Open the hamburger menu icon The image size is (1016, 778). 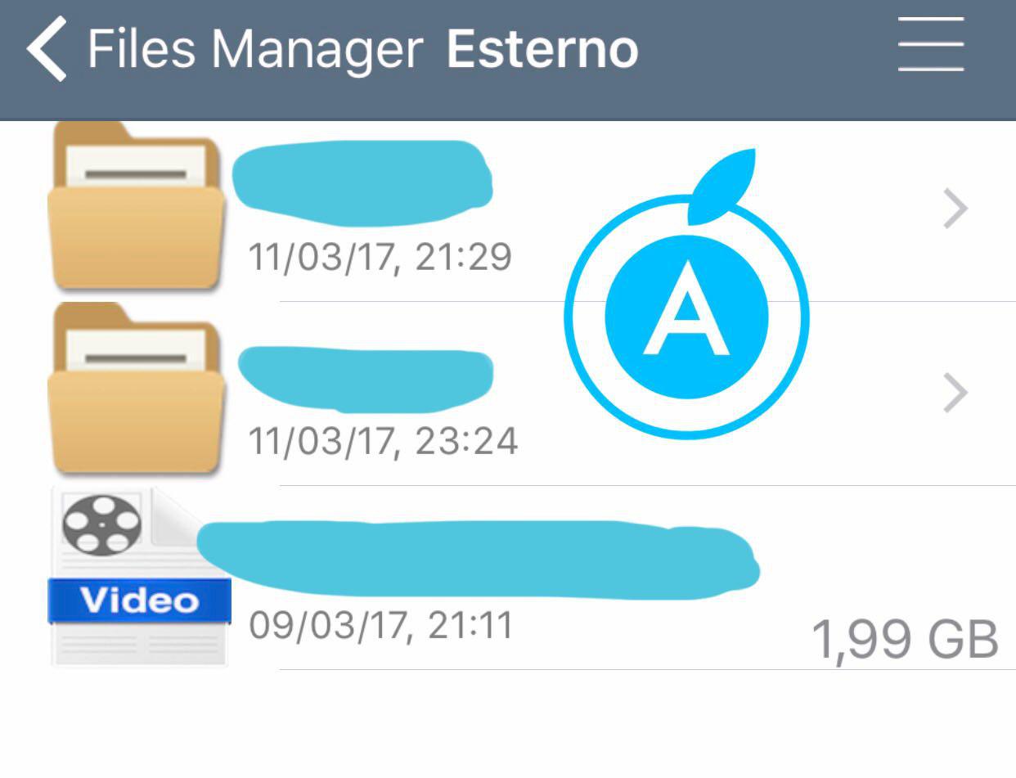tap(931, 44)
